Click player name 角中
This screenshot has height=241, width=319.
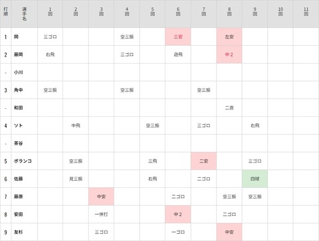(18, 90)
